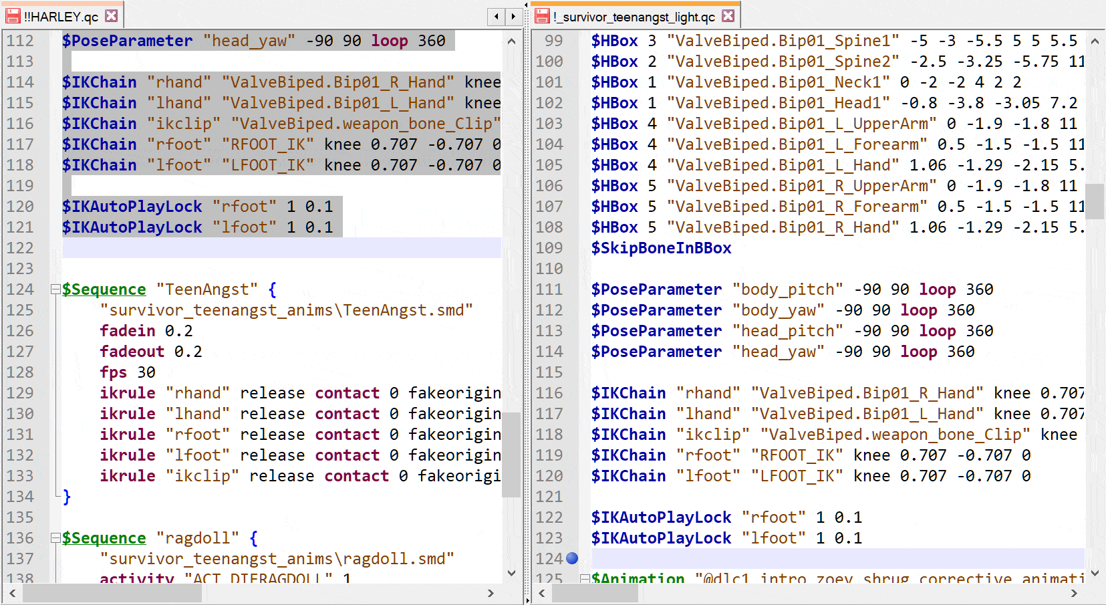Click the "ragdoll" sequence name in left pane
The width and height of the screenshot is (1106, 605).
click(198, 538)
